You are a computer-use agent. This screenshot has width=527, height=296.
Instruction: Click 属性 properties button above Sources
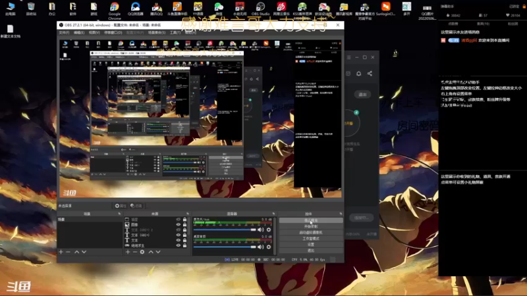click(121, 206)
